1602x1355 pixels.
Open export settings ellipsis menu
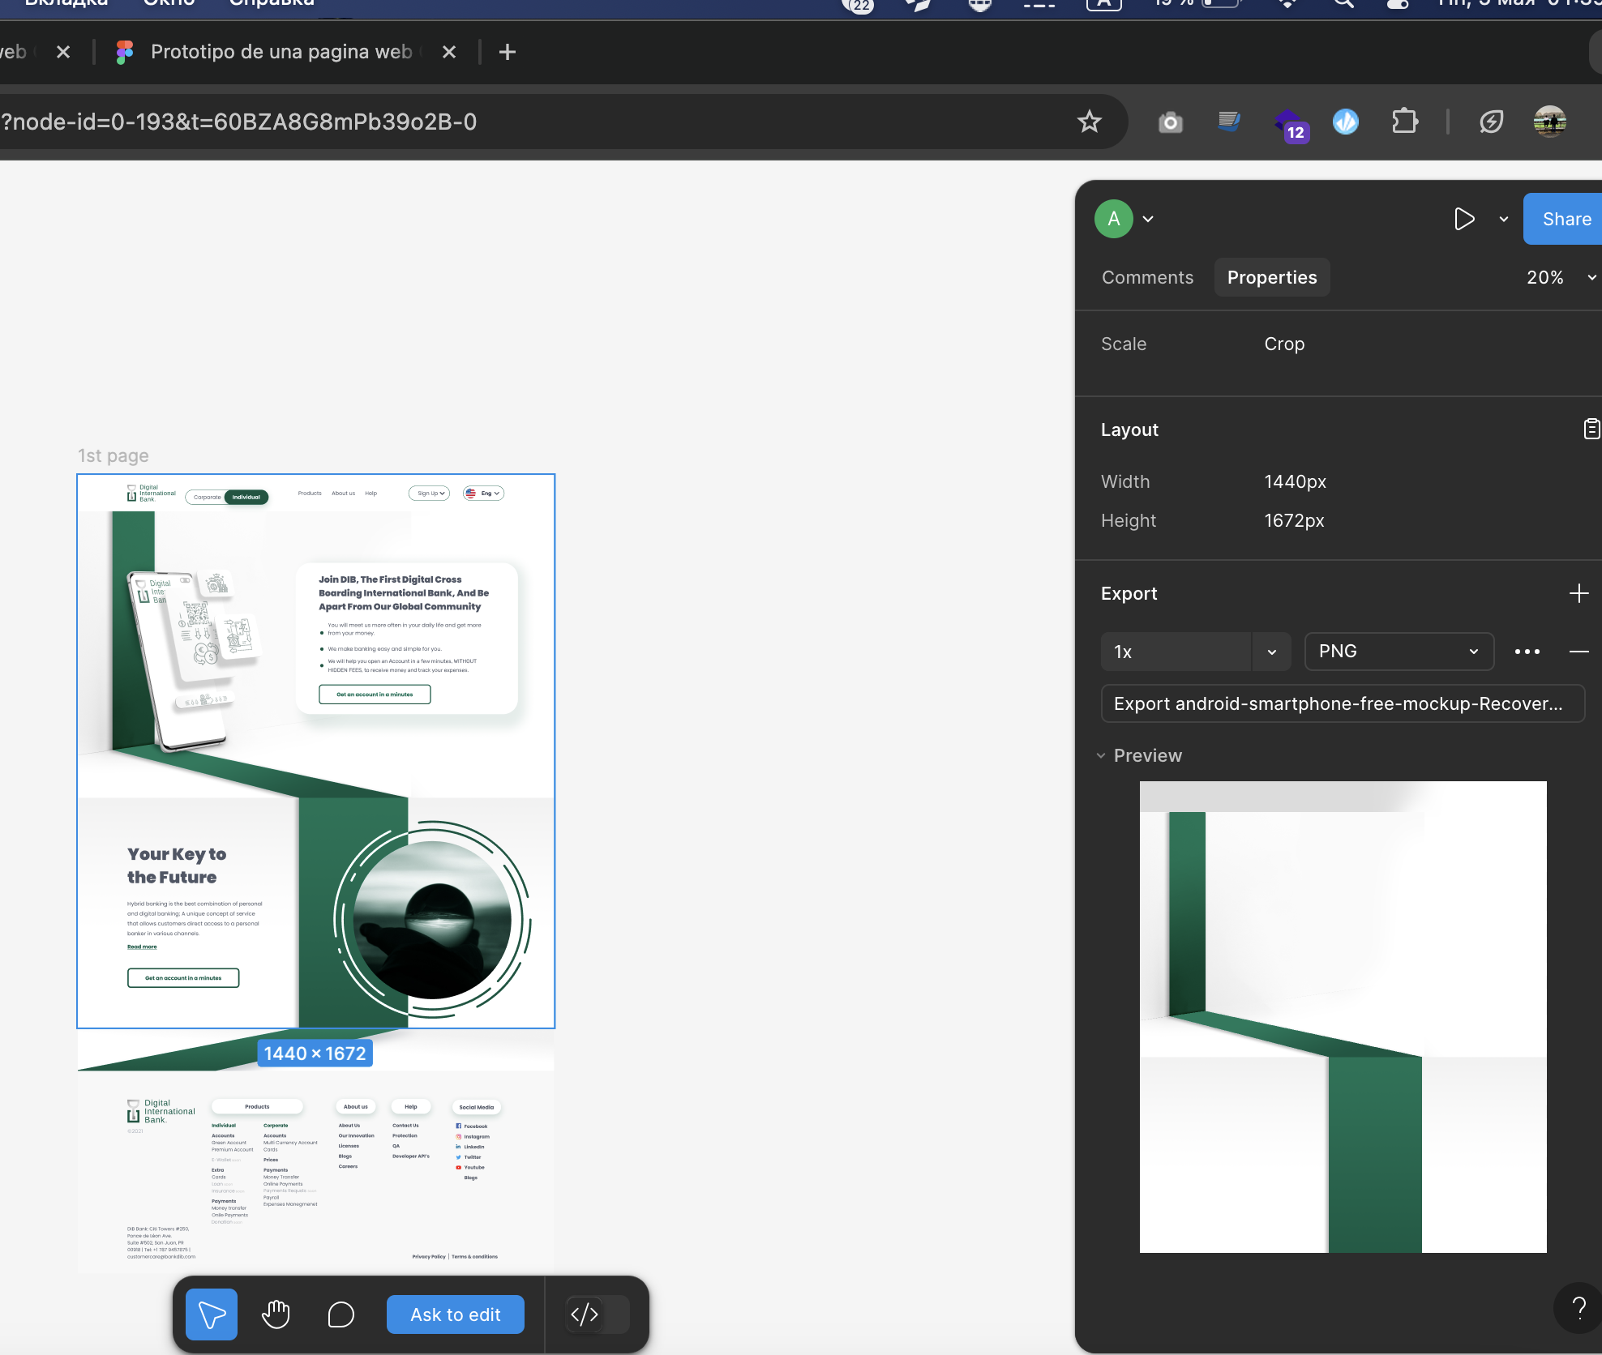click(1527, 652)
